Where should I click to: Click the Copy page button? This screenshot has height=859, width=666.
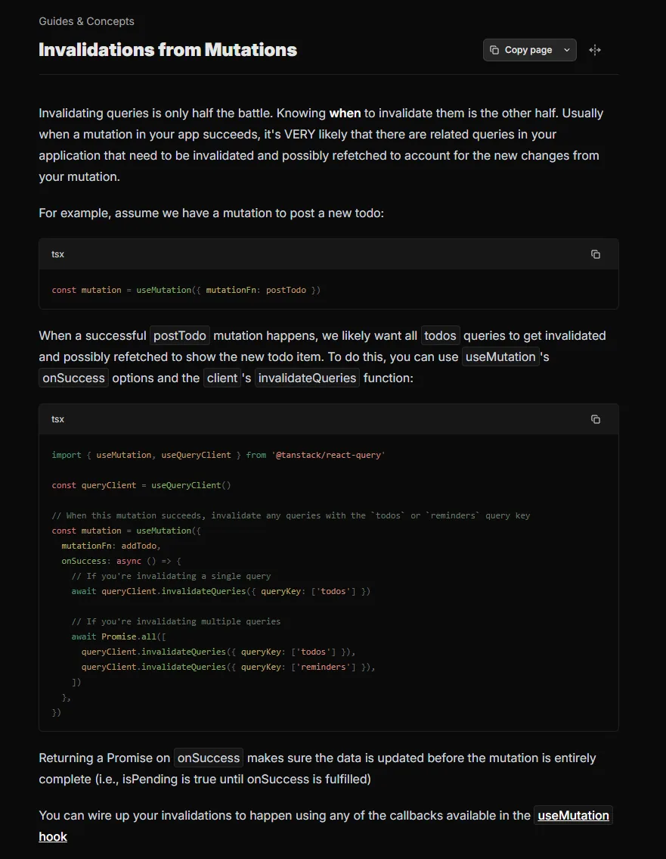[522, 49]
